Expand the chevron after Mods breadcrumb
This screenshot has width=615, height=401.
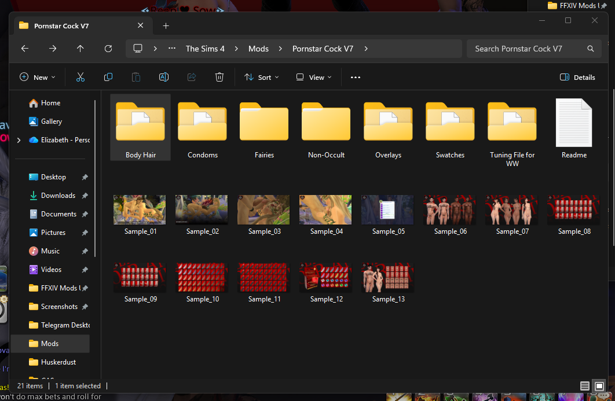click(x=280, y=49)
